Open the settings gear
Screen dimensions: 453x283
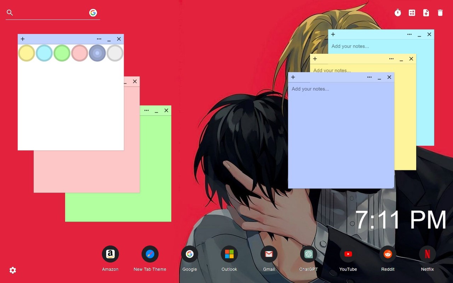[13, 270]
